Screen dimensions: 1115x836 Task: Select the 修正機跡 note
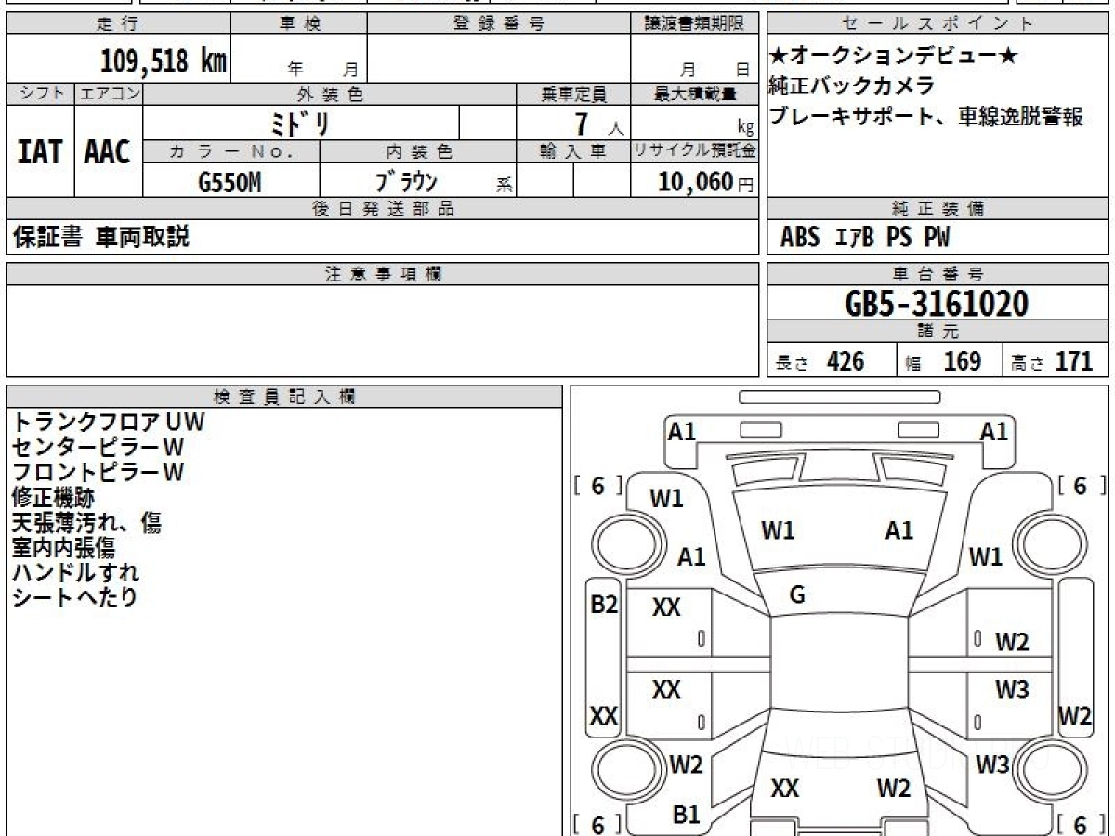click(x=53, y=497)
